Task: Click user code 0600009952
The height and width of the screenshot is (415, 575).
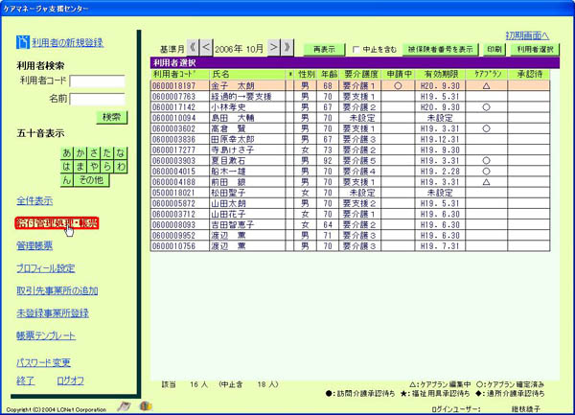Action: pyautogui.click(x=173, y=236)
